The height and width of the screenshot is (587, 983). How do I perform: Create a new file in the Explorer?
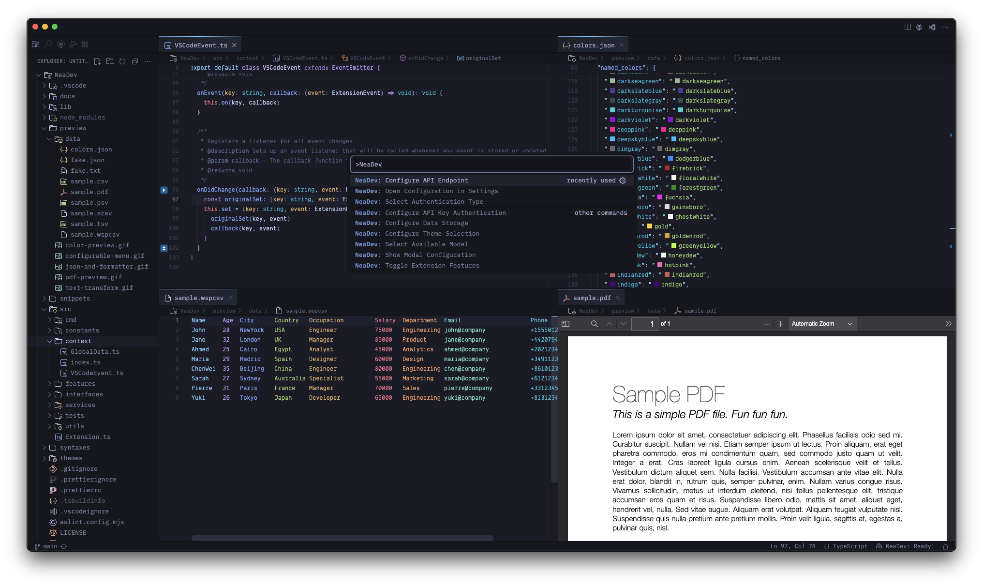(97, 61)
